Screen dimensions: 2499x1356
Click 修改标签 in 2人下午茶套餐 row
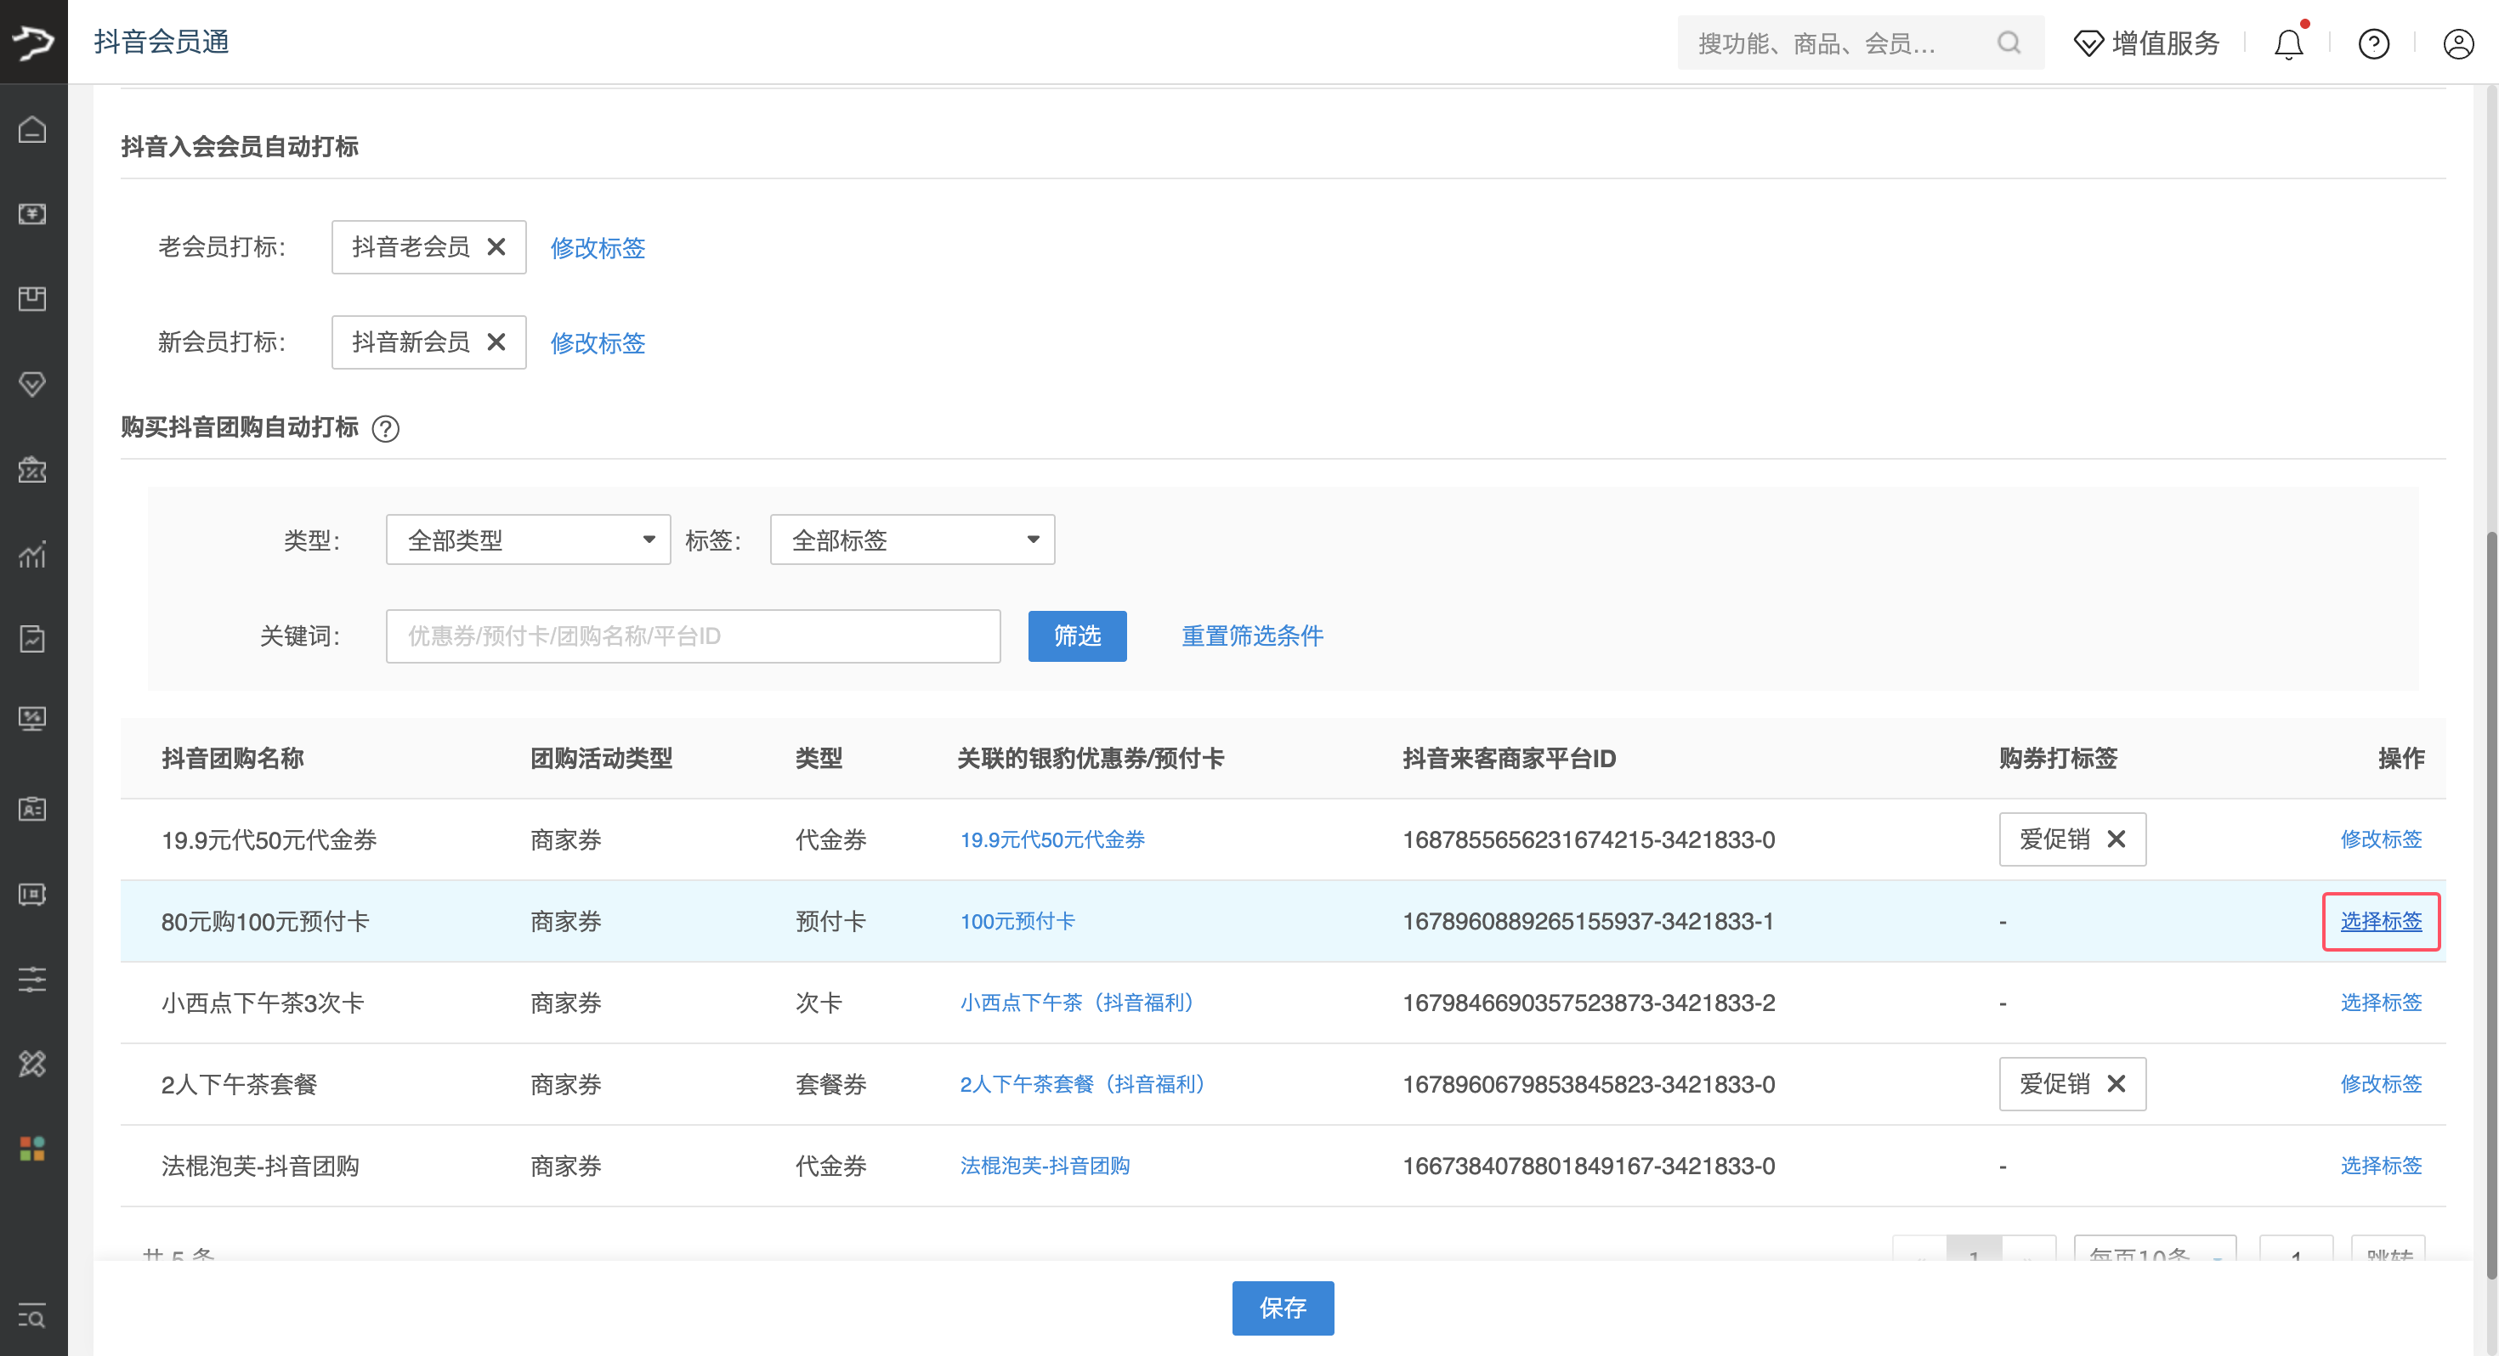pos(2381,1084)
